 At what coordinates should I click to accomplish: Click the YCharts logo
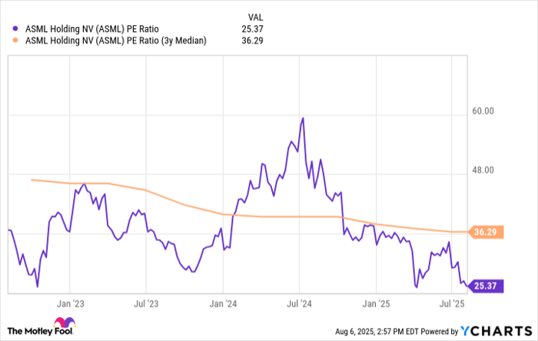pos(496,331)
